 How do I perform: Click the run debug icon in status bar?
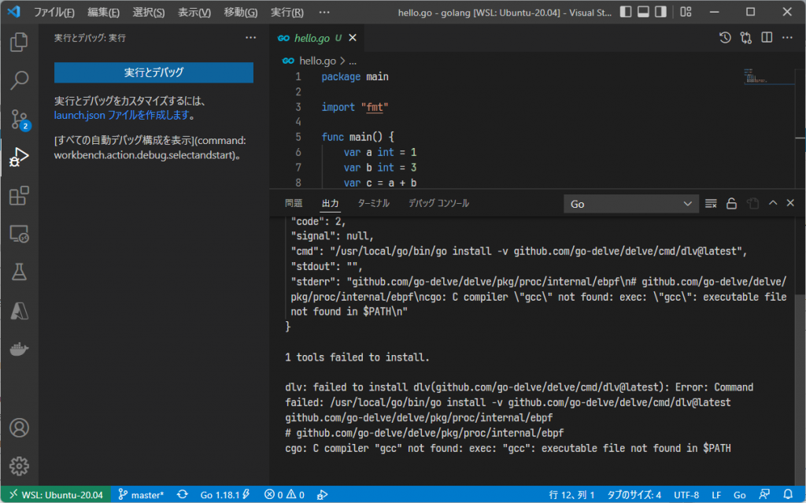(x=322, y=495)
